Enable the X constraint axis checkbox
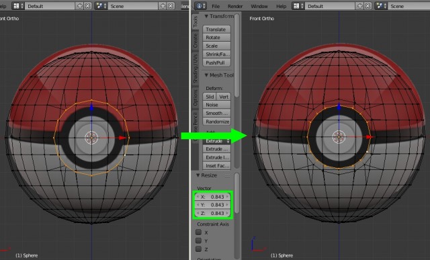The height and width of the screenshot is (260, 430). [x=199, y=232]
